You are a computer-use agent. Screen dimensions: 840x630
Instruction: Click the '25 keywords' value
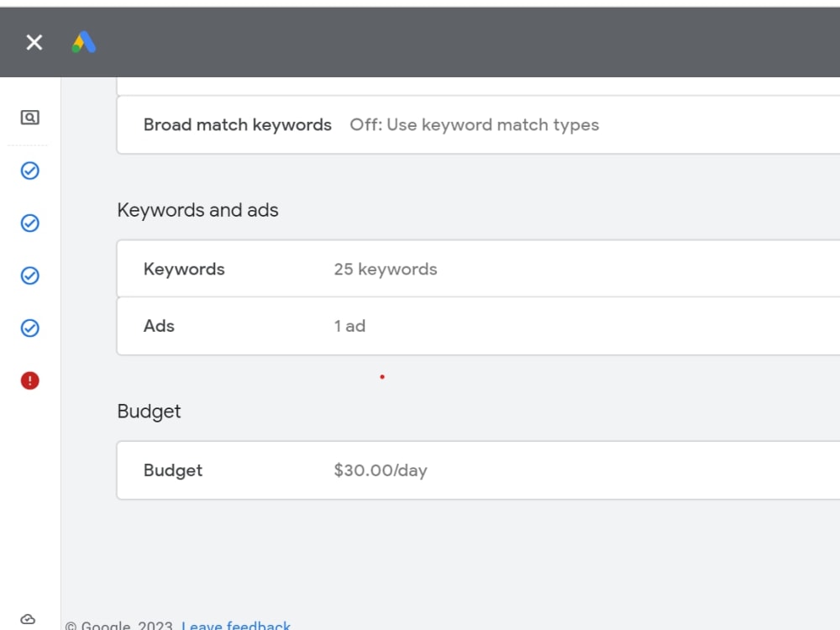pyautogui.click(x=386, y=269)
